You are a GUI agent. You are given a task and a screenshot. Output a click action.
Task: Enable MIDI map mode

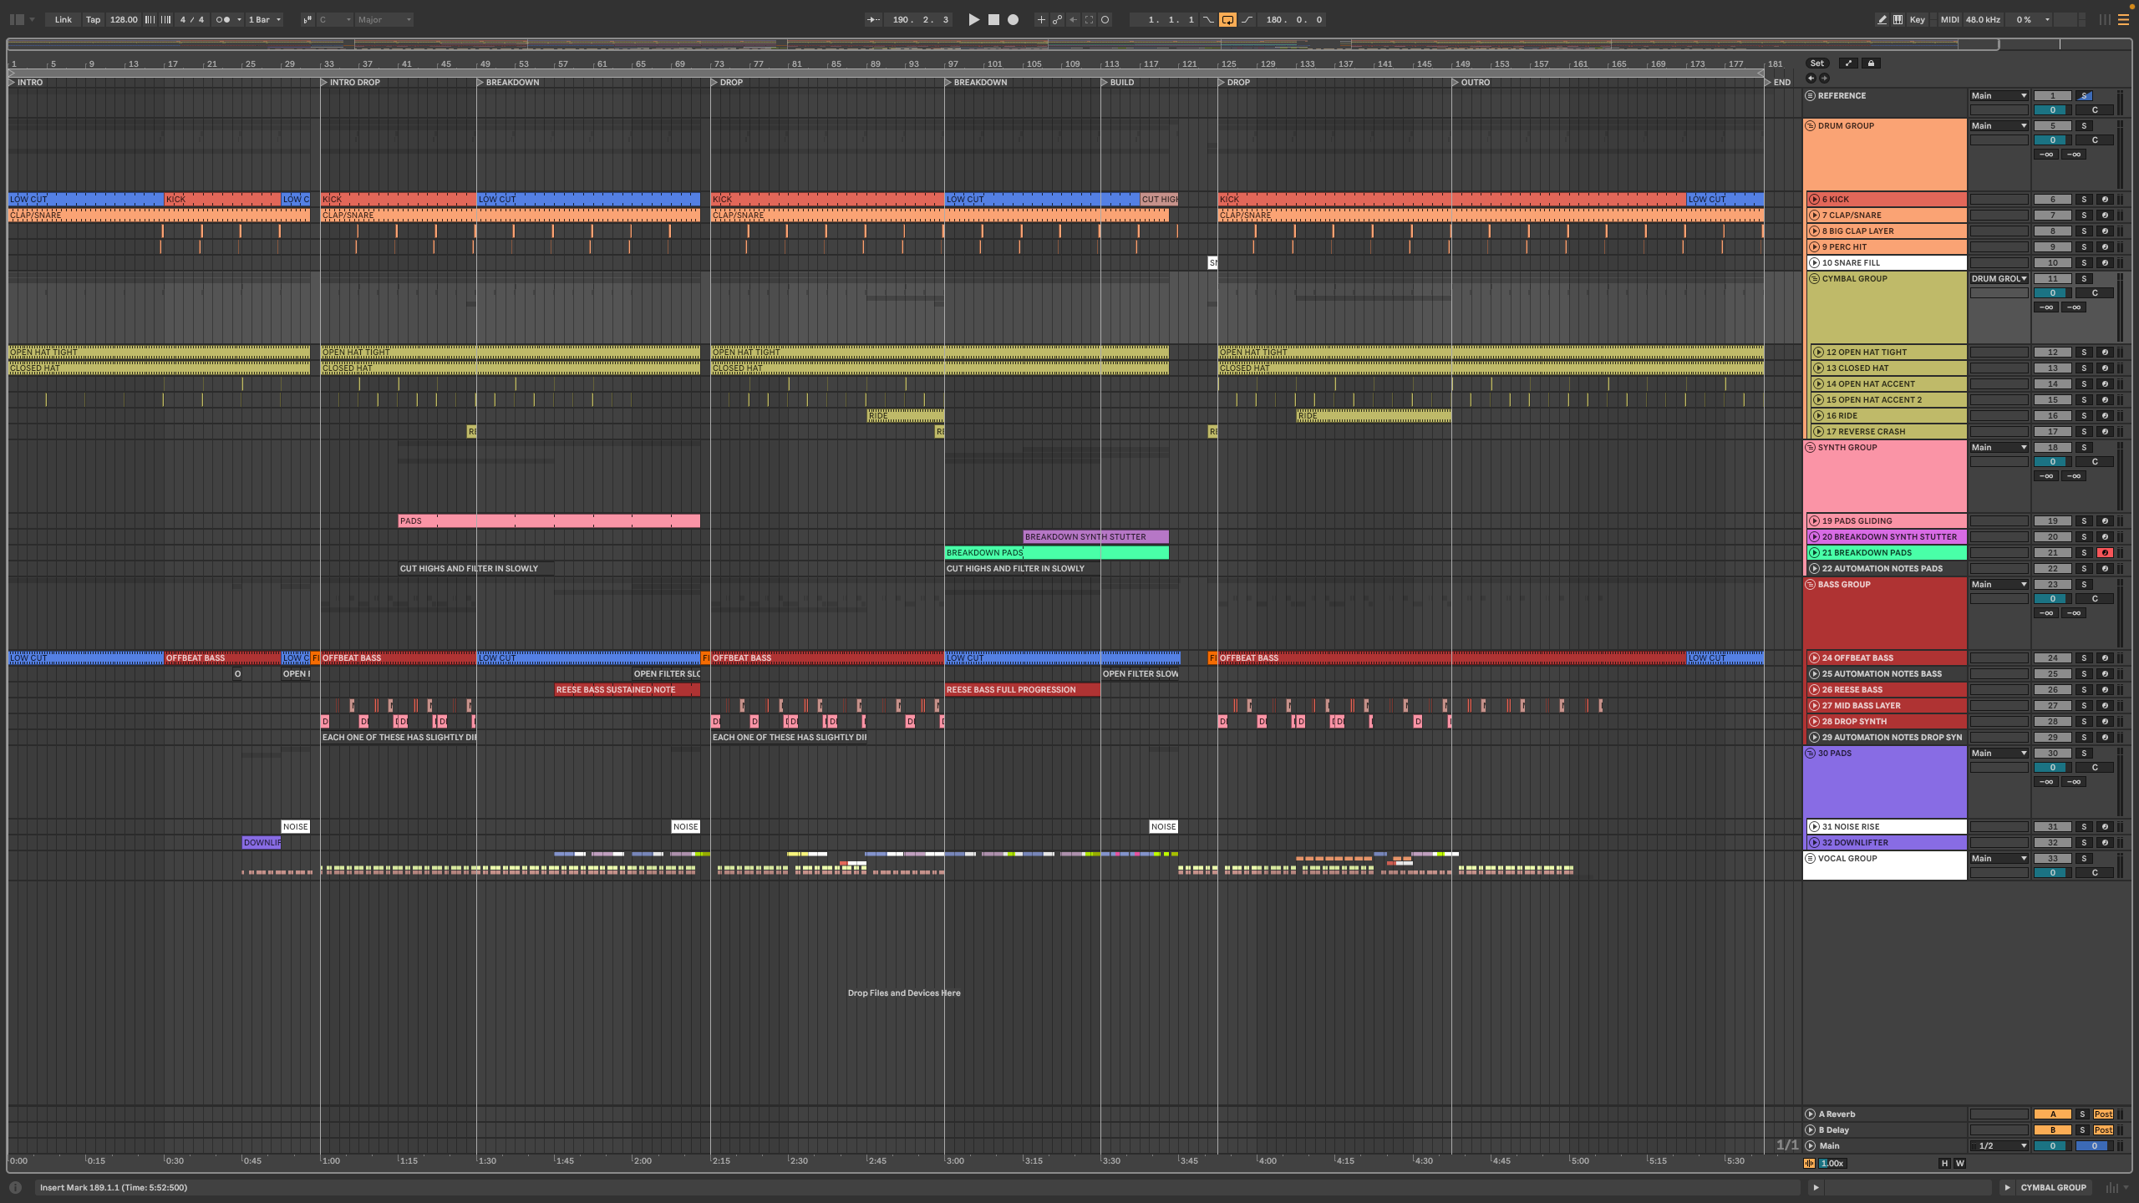tap(1949, 19)
